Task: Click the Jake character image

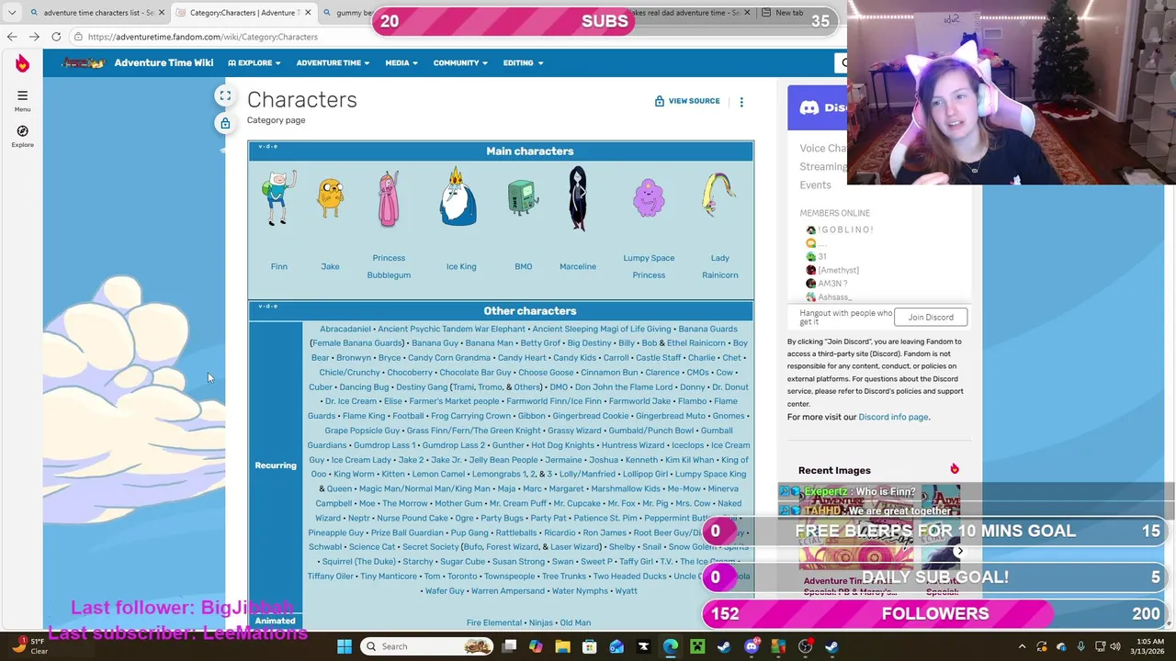Action: tap(331, 199)
